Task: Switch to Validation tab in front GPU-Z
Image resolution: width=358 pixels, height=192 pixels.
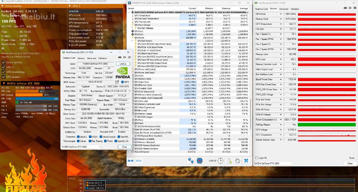Action: (x=102, y=58)
